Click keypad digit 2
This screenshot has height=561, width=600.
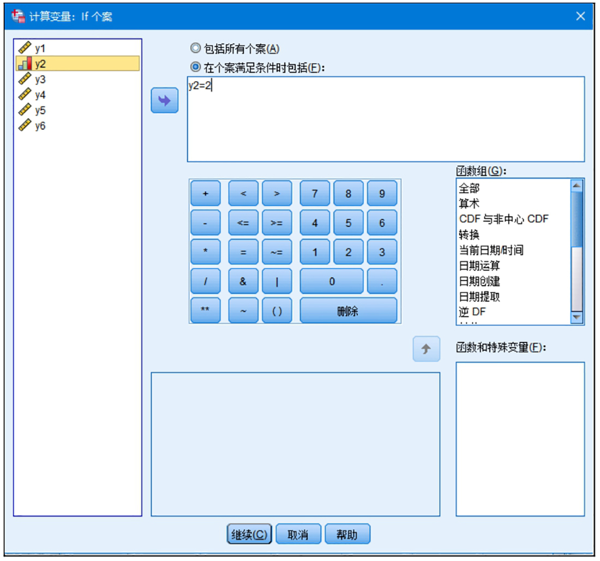coord(349,252)
